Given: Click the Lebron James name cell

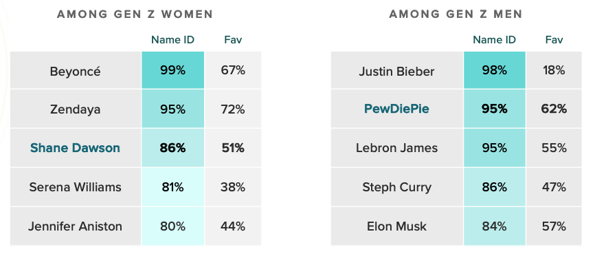Looking at the screenshot, I should point(396,148).
